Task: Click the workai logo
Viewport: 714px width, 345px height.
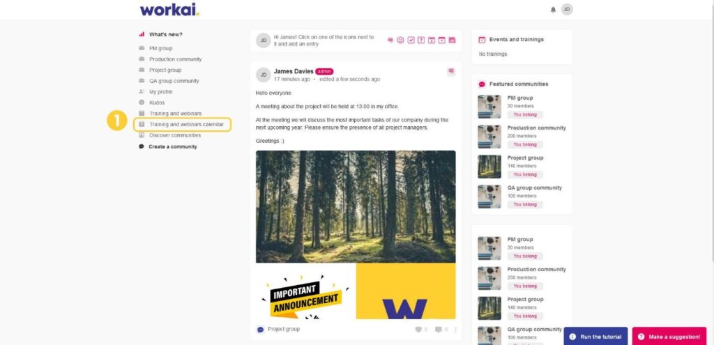Action: pyautogui.click(x=169, y=10)
